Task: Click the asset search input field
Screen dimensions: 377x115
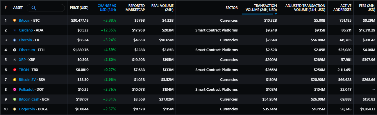Action: click(x=46, y=8)
